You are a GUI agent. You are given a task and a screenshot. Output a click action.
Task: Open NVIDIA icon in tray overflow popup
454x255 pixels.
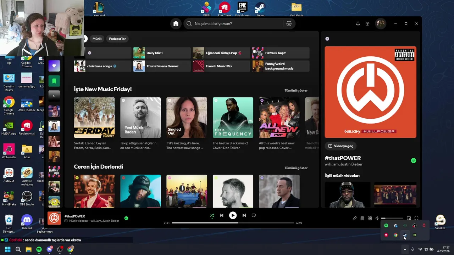[x=414, y=235]
